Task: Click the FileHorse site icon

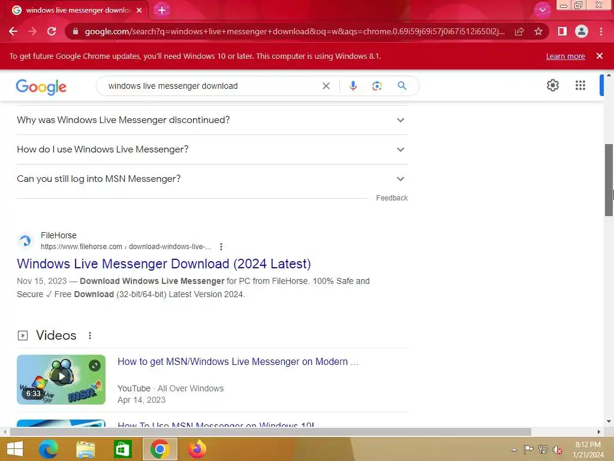Action: coord(25,241)
